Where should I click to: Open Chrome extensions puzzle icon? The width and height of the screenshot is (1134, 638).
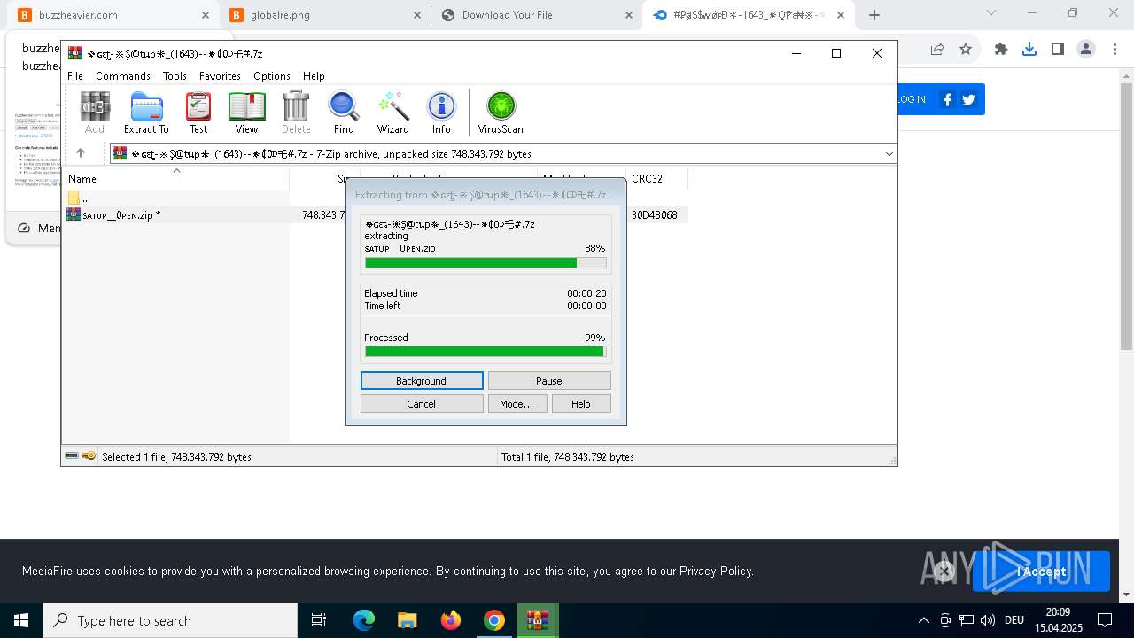tap(1001, 50)
